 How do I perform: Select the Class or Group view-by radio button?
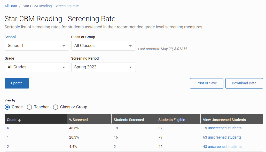click(x=56, y=107)
